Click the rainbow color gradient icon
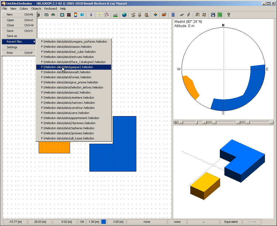Screen dimensions: 277x226 [75, 15]
